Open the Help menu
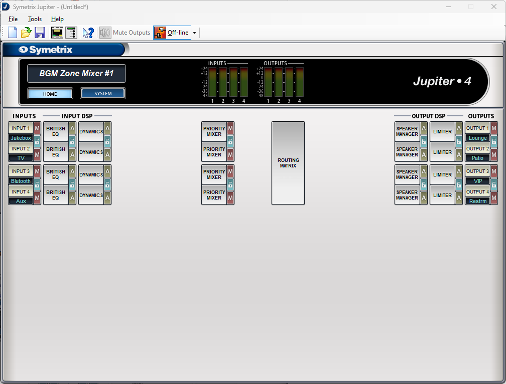Image resolution: width=506 pixels, height=384 pixels. [57, 19]
